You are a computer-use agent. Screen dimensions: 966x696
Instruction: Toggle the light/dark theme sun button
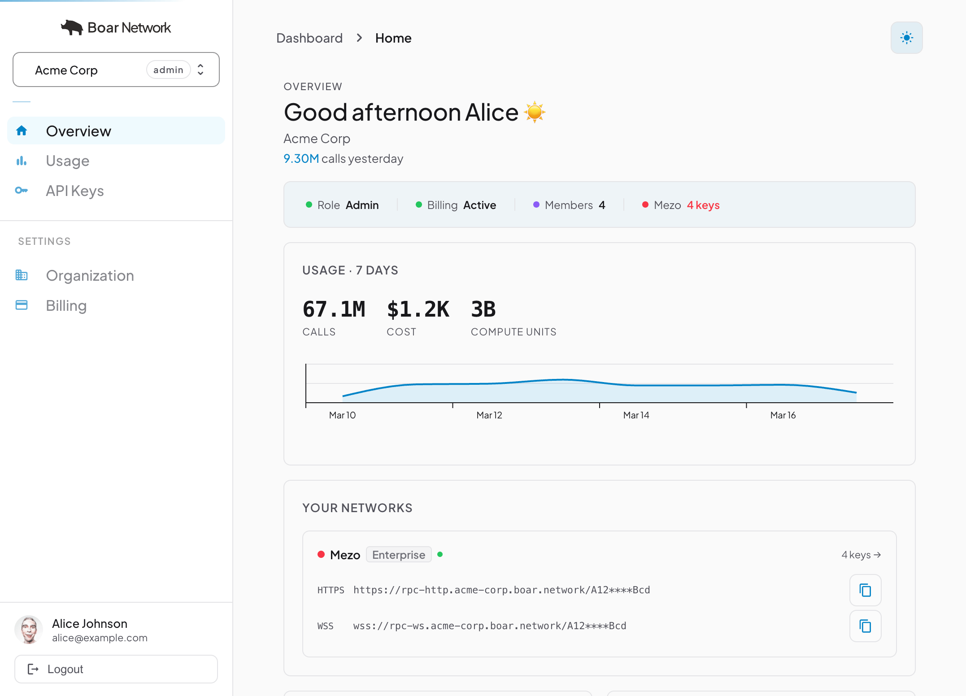pos(906,38)
